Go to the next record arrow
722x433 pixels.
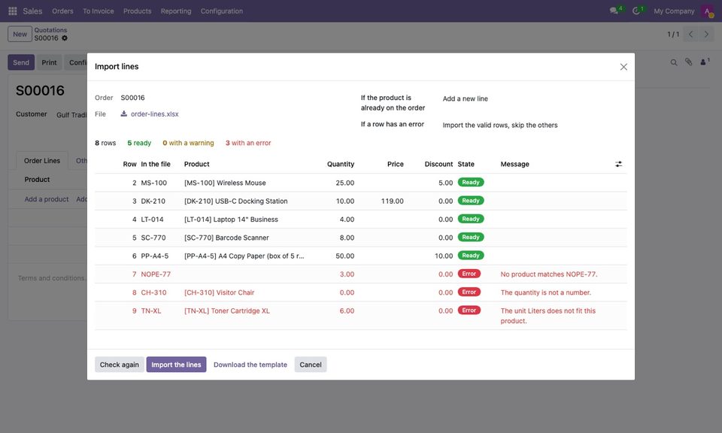[x=706, y=34]
